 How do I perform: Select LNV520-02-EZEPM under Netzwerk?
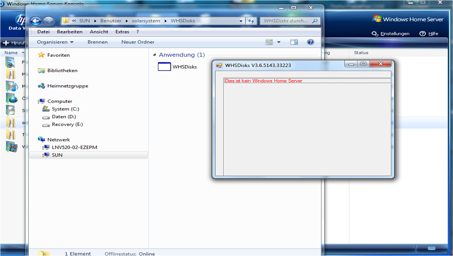tap(74, 147)
